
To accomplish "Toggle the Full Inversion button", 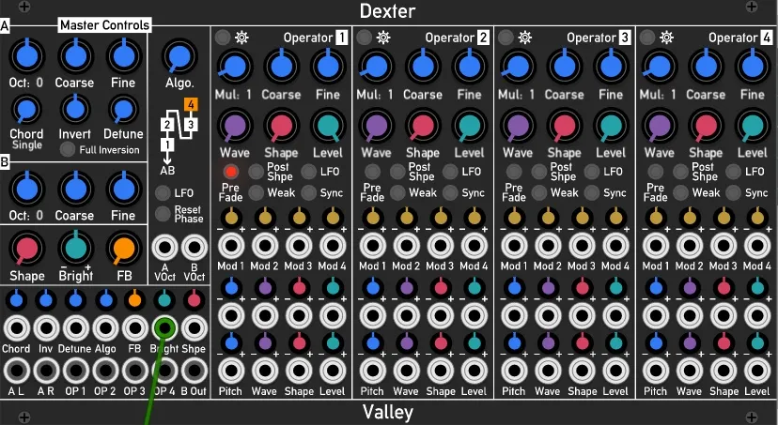I will pyautogui.click(x=68, y=149).
